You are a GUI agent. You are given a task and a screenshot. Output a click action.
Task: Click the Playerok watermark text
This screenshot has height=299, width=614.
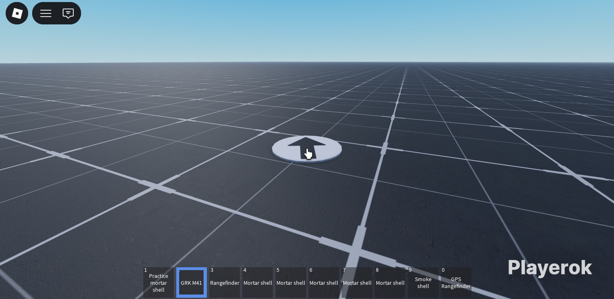(550, 268)
